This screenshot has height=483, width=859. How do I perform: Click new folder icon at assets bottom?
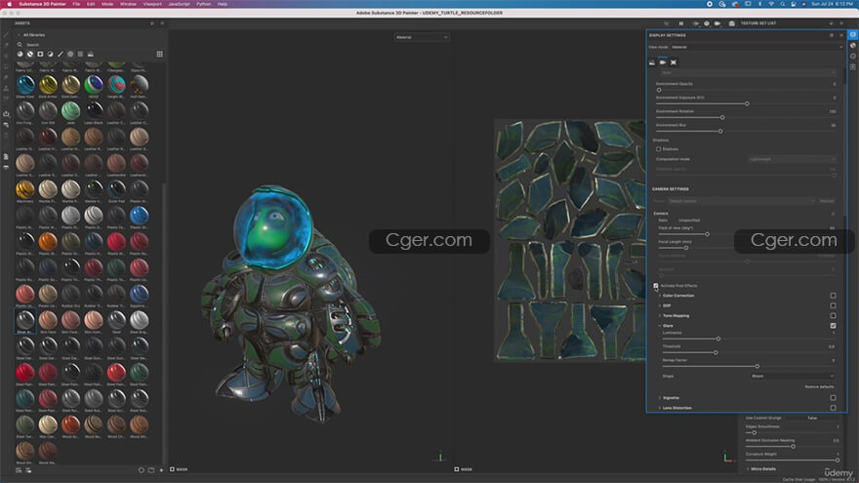151,470
